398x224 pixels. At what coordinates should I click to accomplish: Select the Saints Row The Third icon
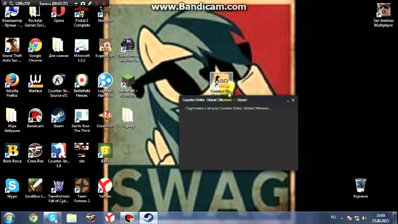click(82, 120)
